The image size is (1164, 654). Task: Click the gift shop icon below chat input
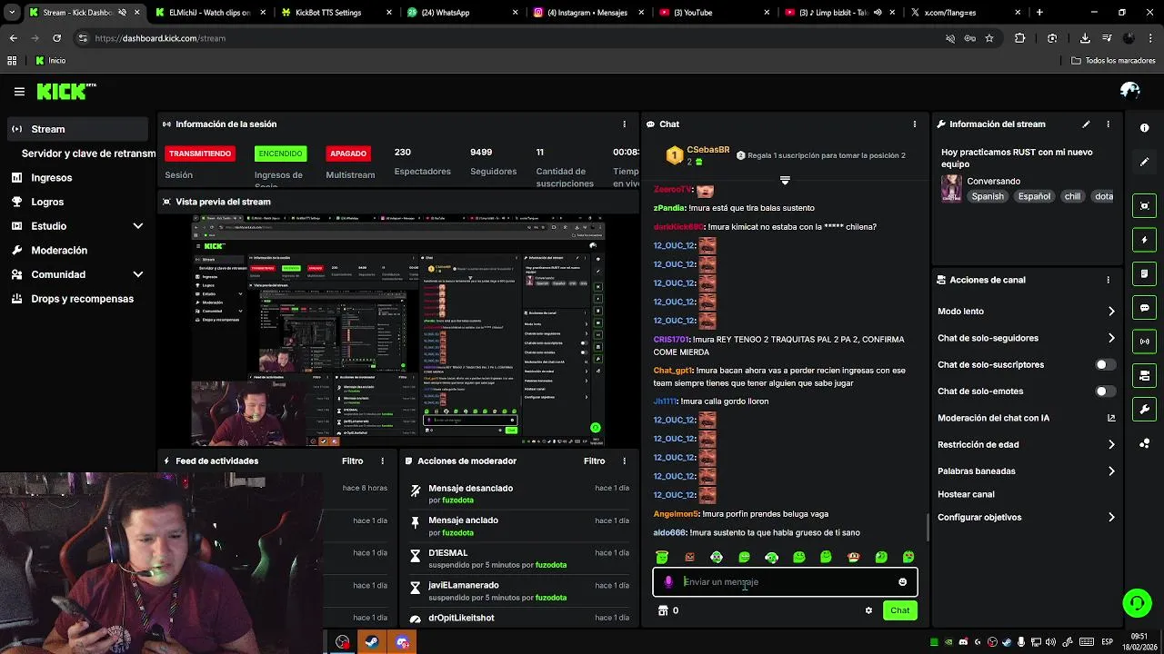coord(663,610)
